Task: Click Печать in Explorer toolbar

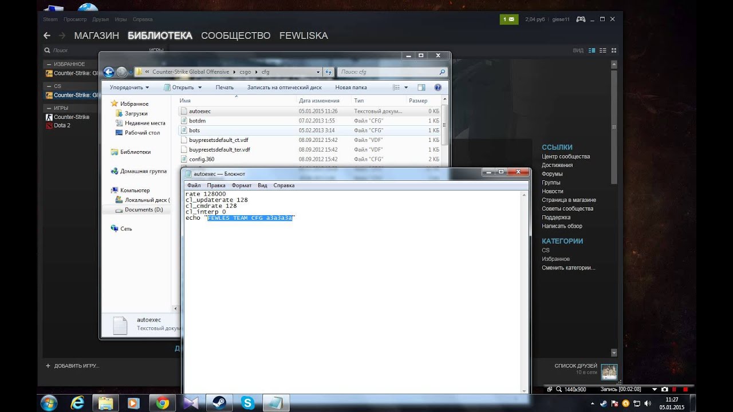Action: (224, 88)
